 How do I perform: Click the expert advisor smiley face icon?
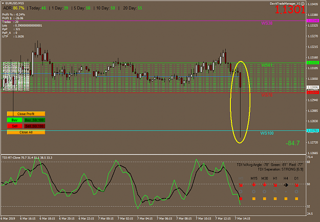[x=303, y=4]
